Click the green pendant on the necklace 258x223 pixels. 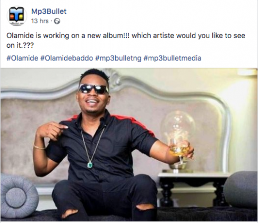tap(90, 165)
